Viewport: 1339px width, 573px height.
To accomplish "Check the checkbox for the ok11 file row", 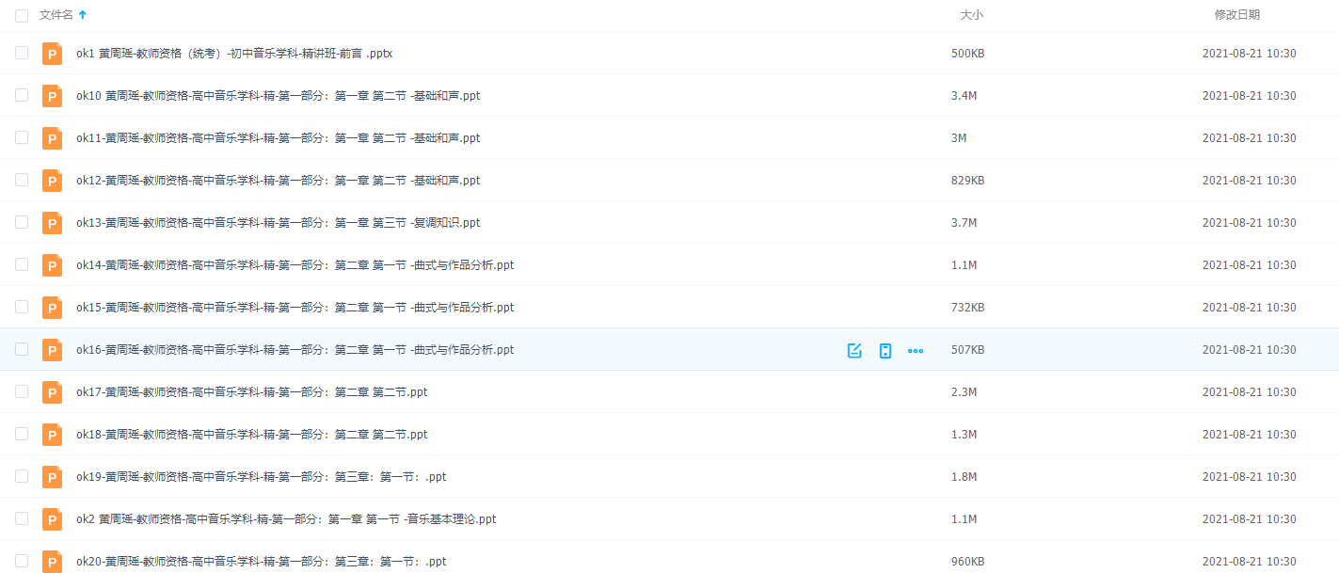I will [22, 137].
